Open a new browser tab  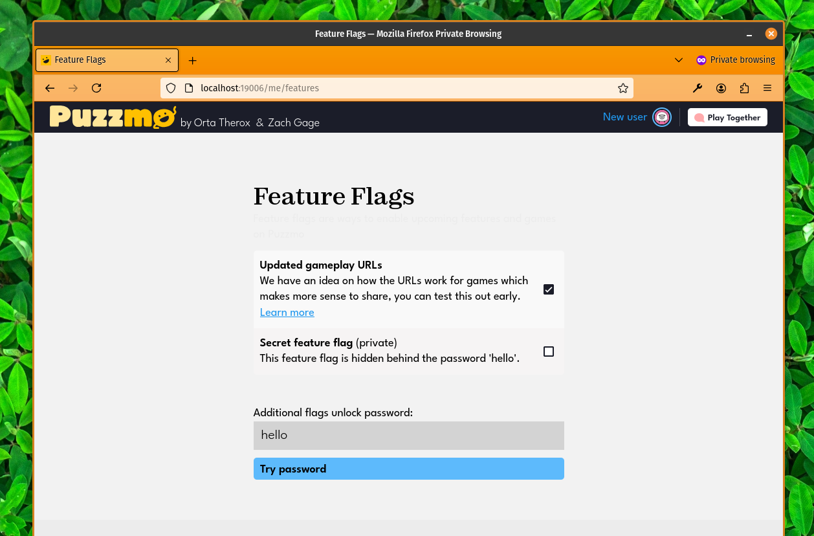coord(192,60)
